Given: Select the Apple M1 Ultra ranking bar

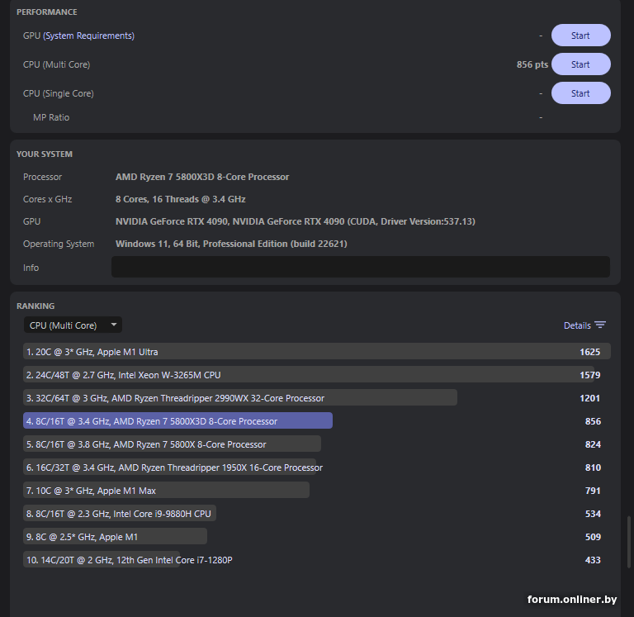Looking at the screenshot, I should tap(316, 352).
